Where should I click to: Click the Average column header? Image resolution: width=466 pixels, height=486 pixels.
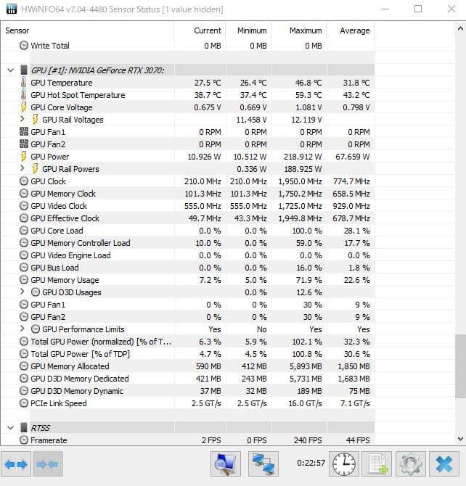(x=351, y=30)
